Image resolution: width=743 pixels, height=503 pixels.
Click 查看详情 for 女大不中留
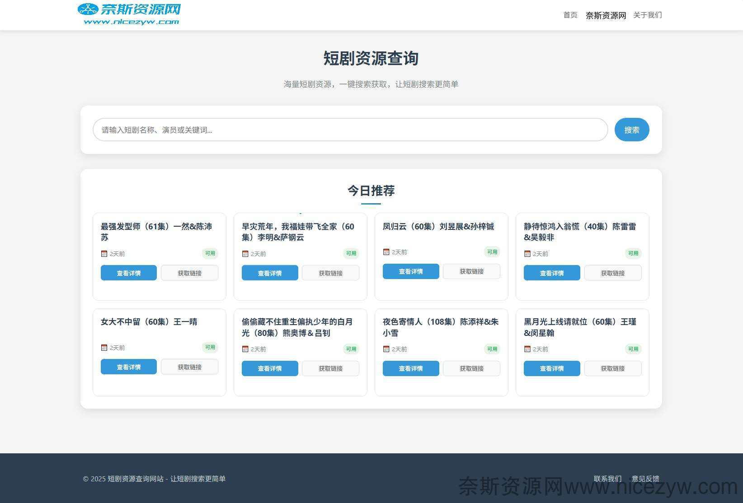[129, 367]
